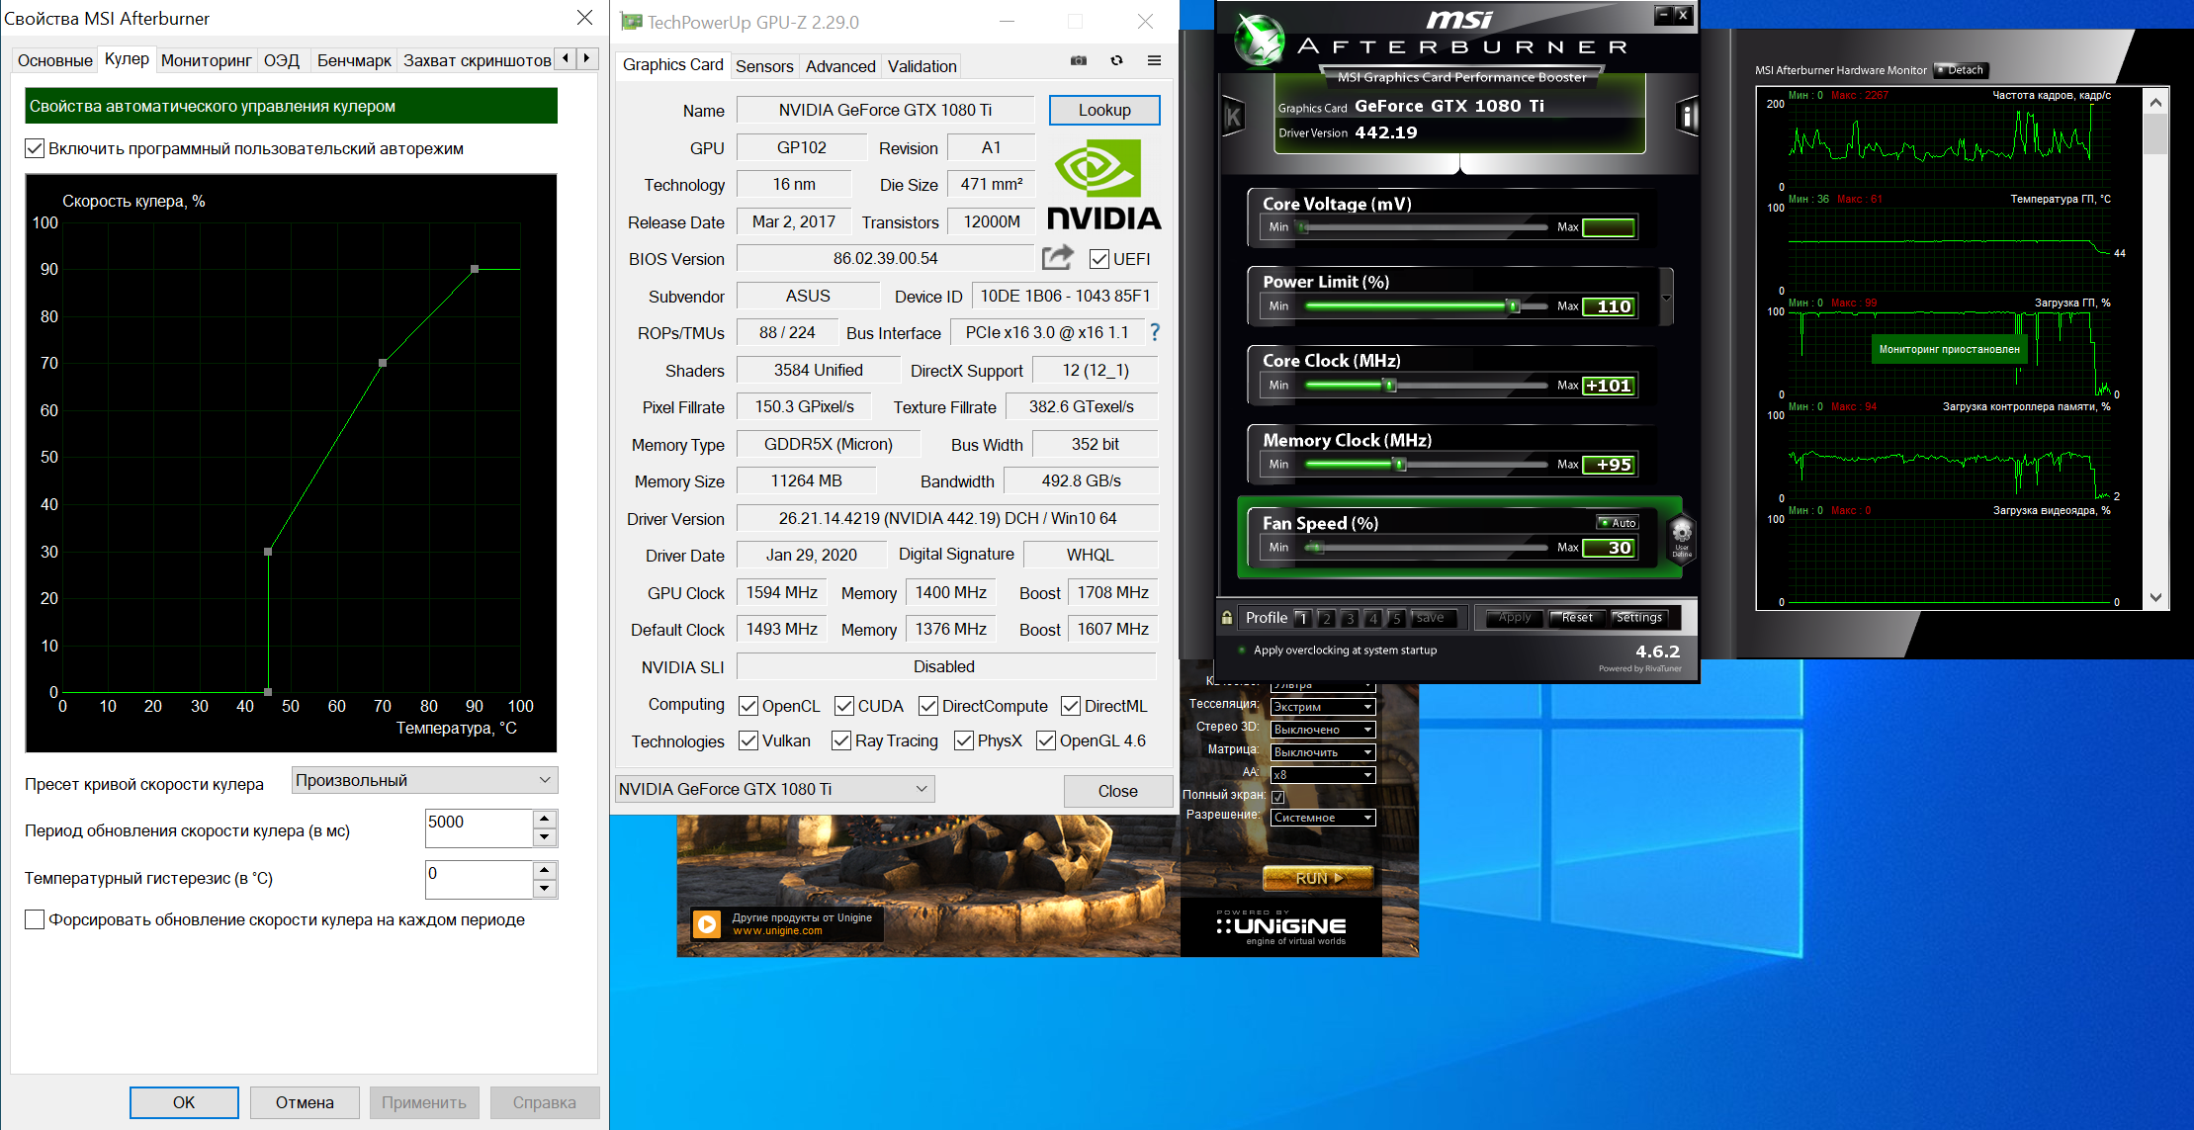Viewport: 2194px width, 1130px height.
Task: Uncheck the user-defined software auto fan mode checkbox
Action: click(35, 149)
